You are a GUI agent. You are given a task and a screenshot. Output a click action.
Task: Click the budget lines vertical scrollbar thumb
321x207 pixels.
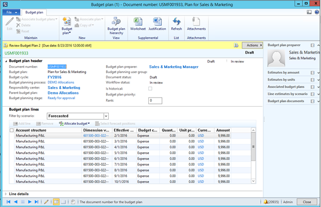[253, 147]
